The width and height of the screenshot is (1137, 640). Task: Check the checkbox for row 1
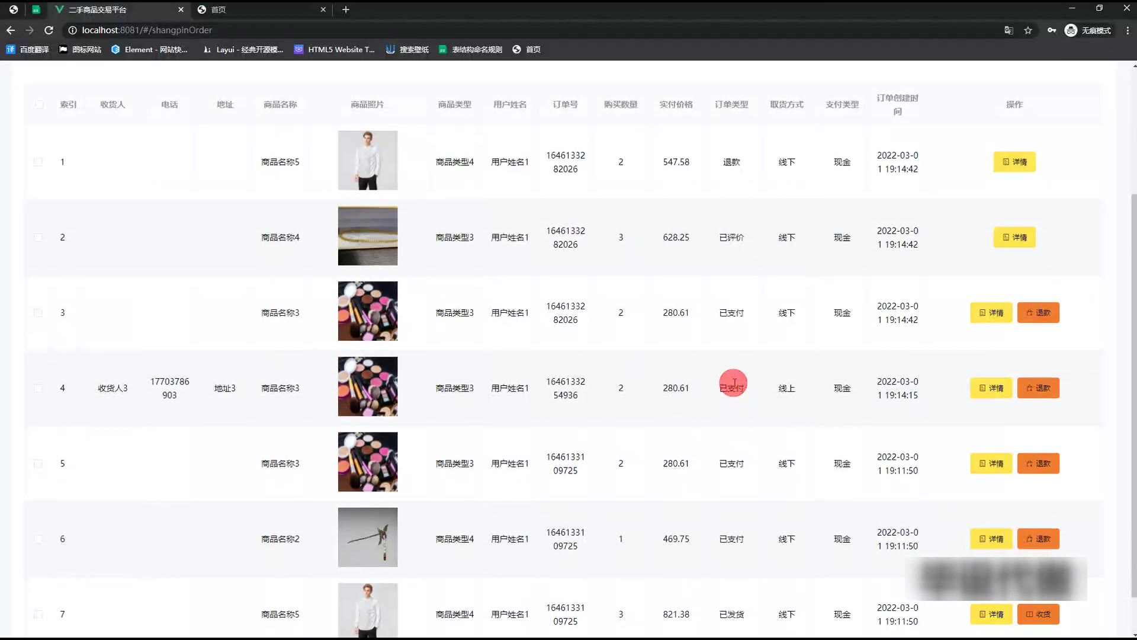point(38,162)
